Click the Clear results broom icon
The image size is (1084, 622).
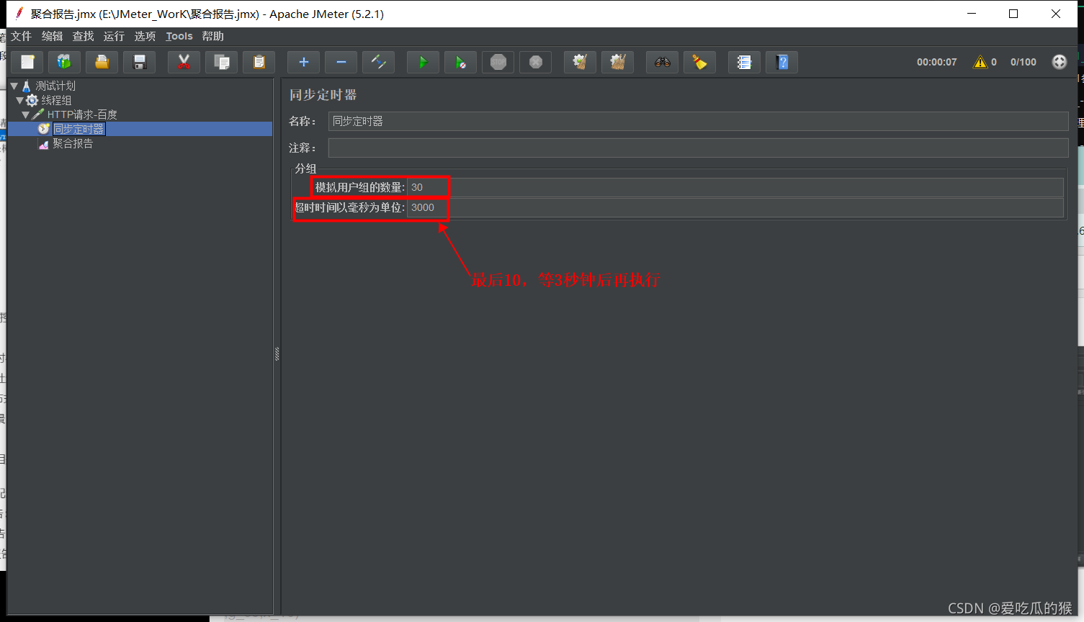click(x=580, y=62)
